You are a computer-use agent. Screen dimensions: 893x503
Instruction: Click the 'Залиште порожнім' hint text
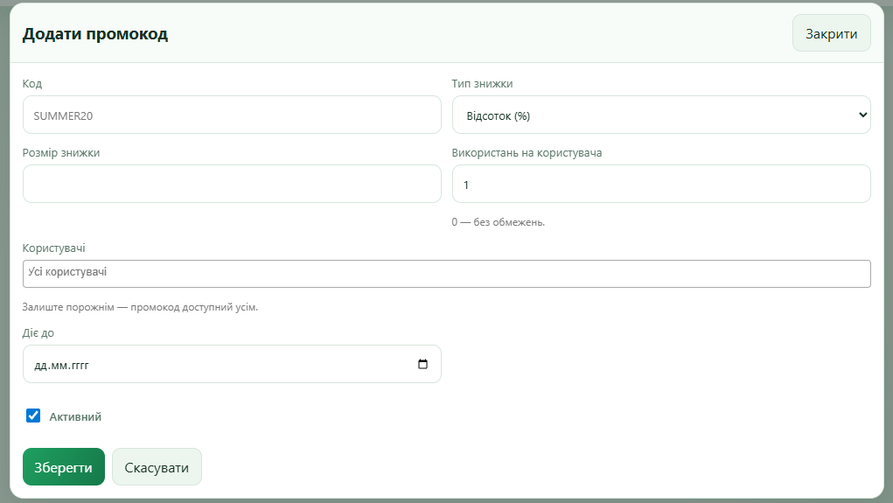pyautogui.click(x=140, y=307)
